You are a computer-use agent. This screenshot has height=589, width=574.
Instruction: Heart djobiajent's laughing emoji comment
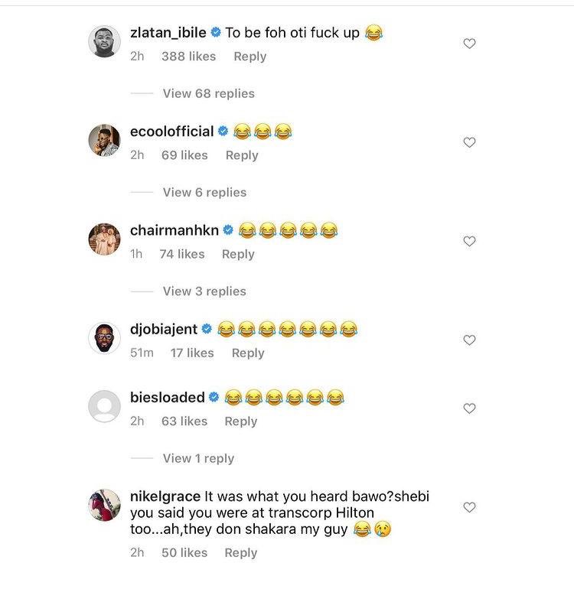[x=470, y=340]
